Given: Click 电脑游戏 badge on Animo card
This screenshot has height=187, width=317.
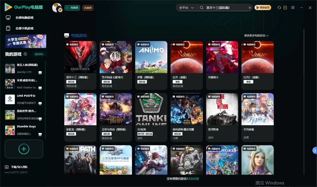Looking at the screenshot, I should pos(143,44).
